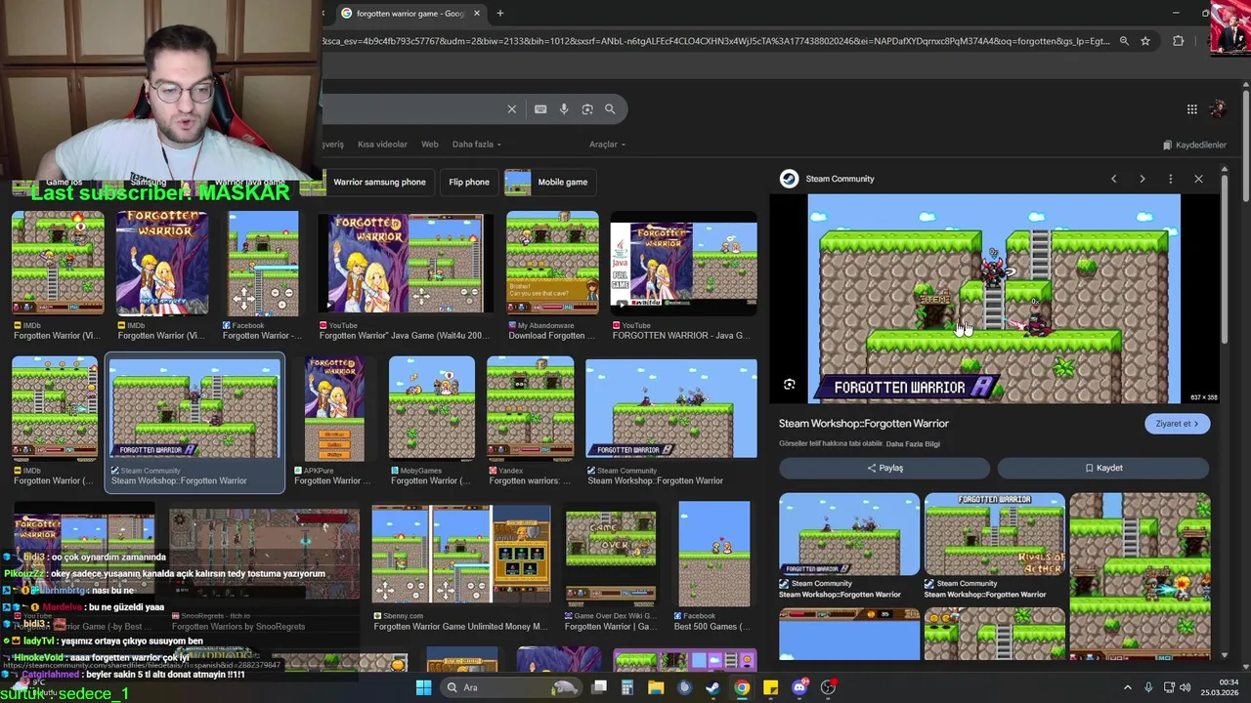
Task: Switch to the Kısa videolar tab
Action: point(382,145)
